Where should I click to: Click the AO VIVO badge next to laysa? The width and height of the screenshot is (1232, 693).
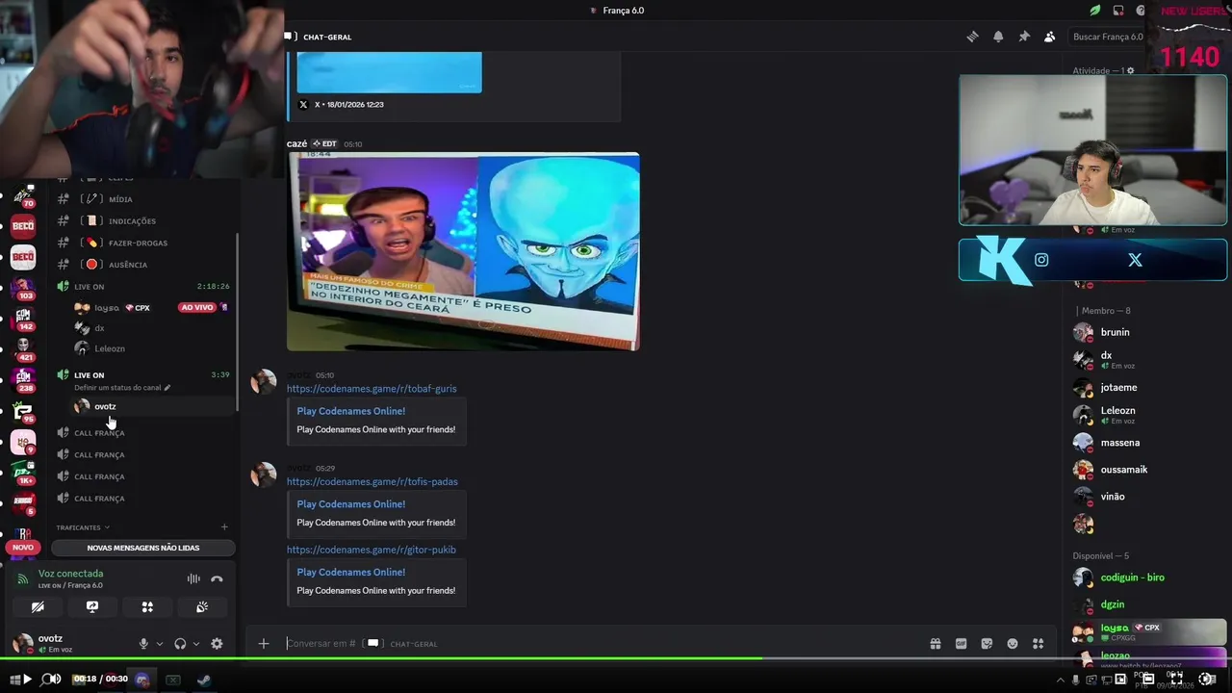click(196, 308)
